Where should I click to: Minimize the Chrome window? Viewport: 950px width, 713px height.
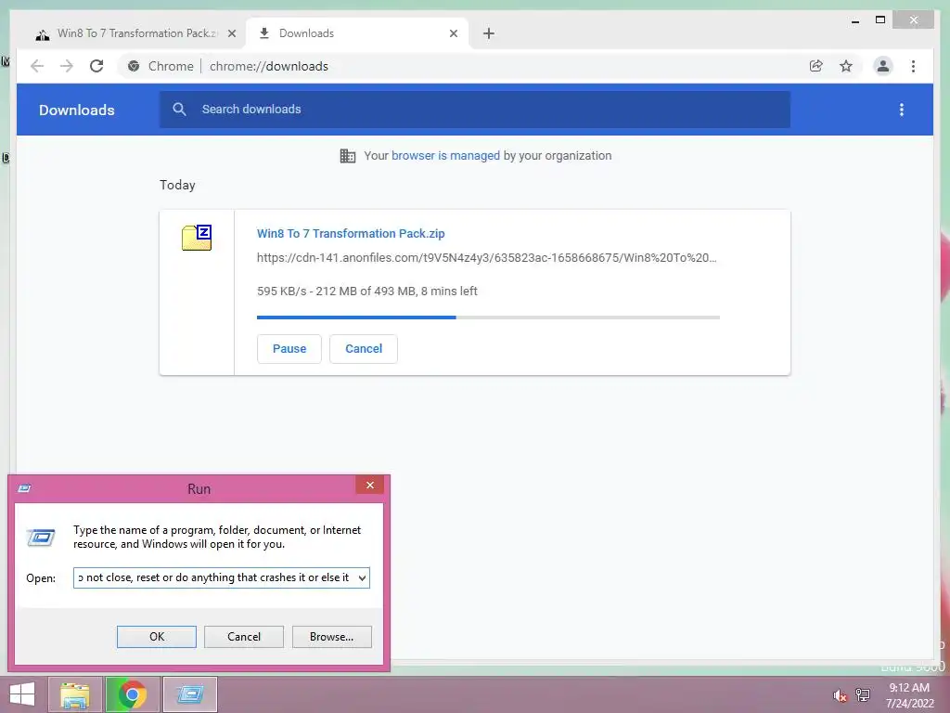(854, 20)
